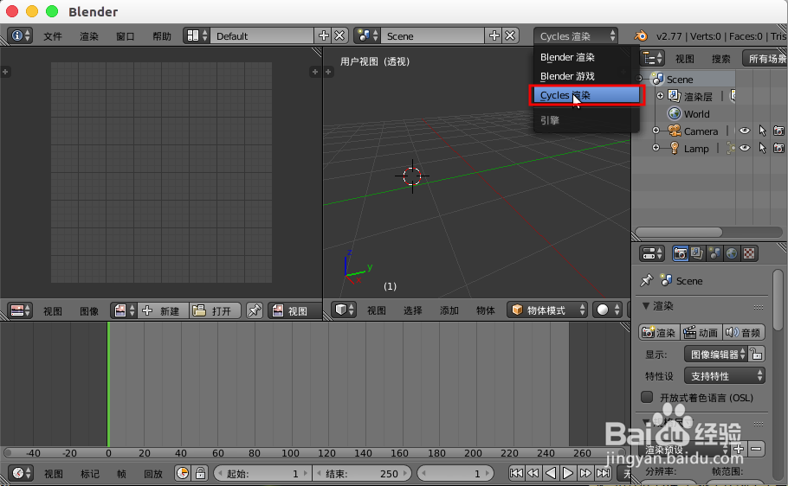Click the 渲染 render button in the Properties panel
Image resolution: width=788 pixels, height=486 pixels.
pyautogui.click(x=659, y=332)
